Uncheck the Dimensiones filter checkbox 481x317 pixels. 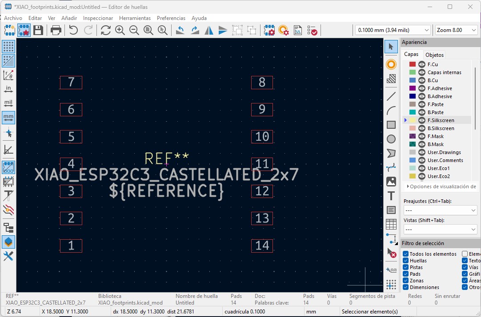point(405,287)
